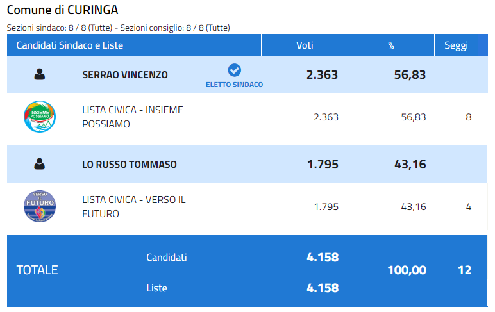The image size is (495, 312).
Task: Click the percent column header
Action: pyautogui.click(x=391, y=45)
